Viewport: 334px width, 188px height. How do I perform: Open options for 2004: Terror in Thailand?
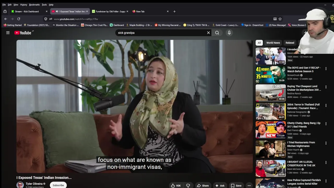pos(326,105)
